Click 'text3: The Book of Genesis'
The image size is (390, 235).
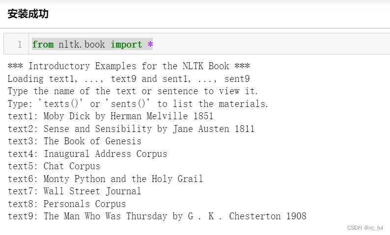coord(74,141)
